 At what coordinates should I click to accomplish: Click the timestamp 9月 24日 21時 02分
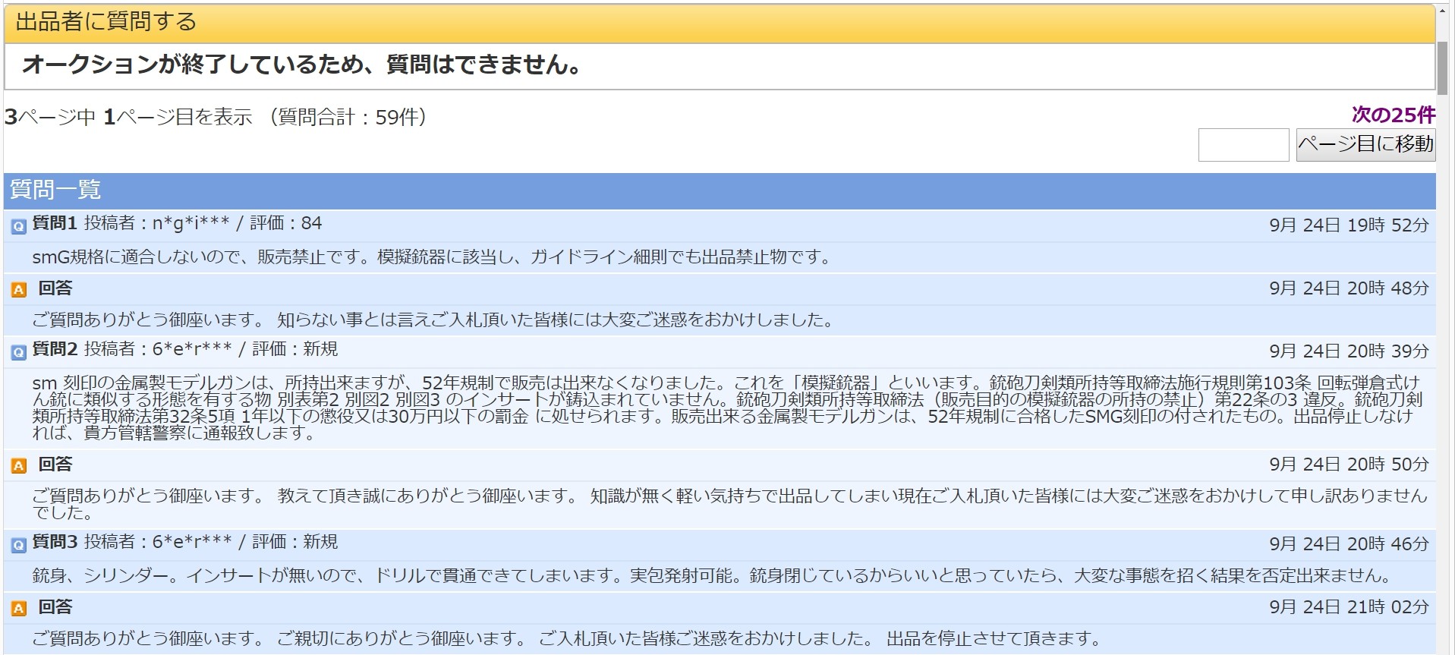(x=1349, y=607)
